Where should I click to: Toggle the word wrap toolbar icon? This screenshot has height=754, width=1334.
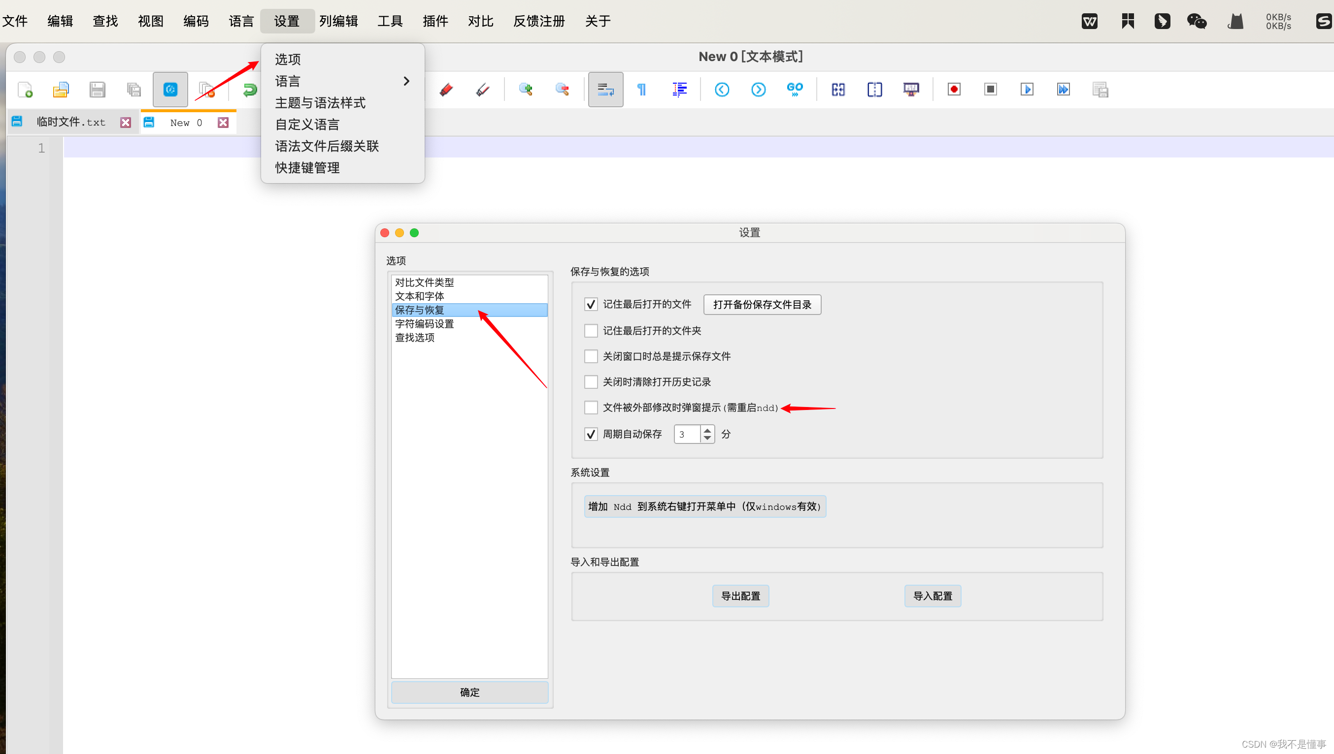[x=605, y=90]
